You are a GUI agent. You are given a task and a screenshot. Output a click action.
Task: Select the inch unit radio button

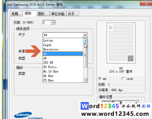pyautogui.click(x=123, y=79)
